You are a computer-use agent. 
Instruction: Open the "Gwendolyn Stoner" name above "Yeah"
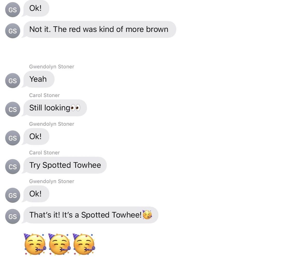tap(52, 67)
